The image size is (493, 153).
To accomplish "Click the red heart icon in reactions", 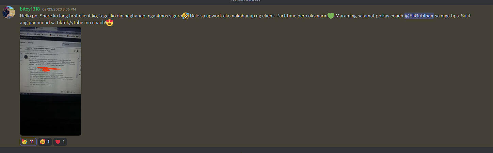I will [x=58, y=142].
